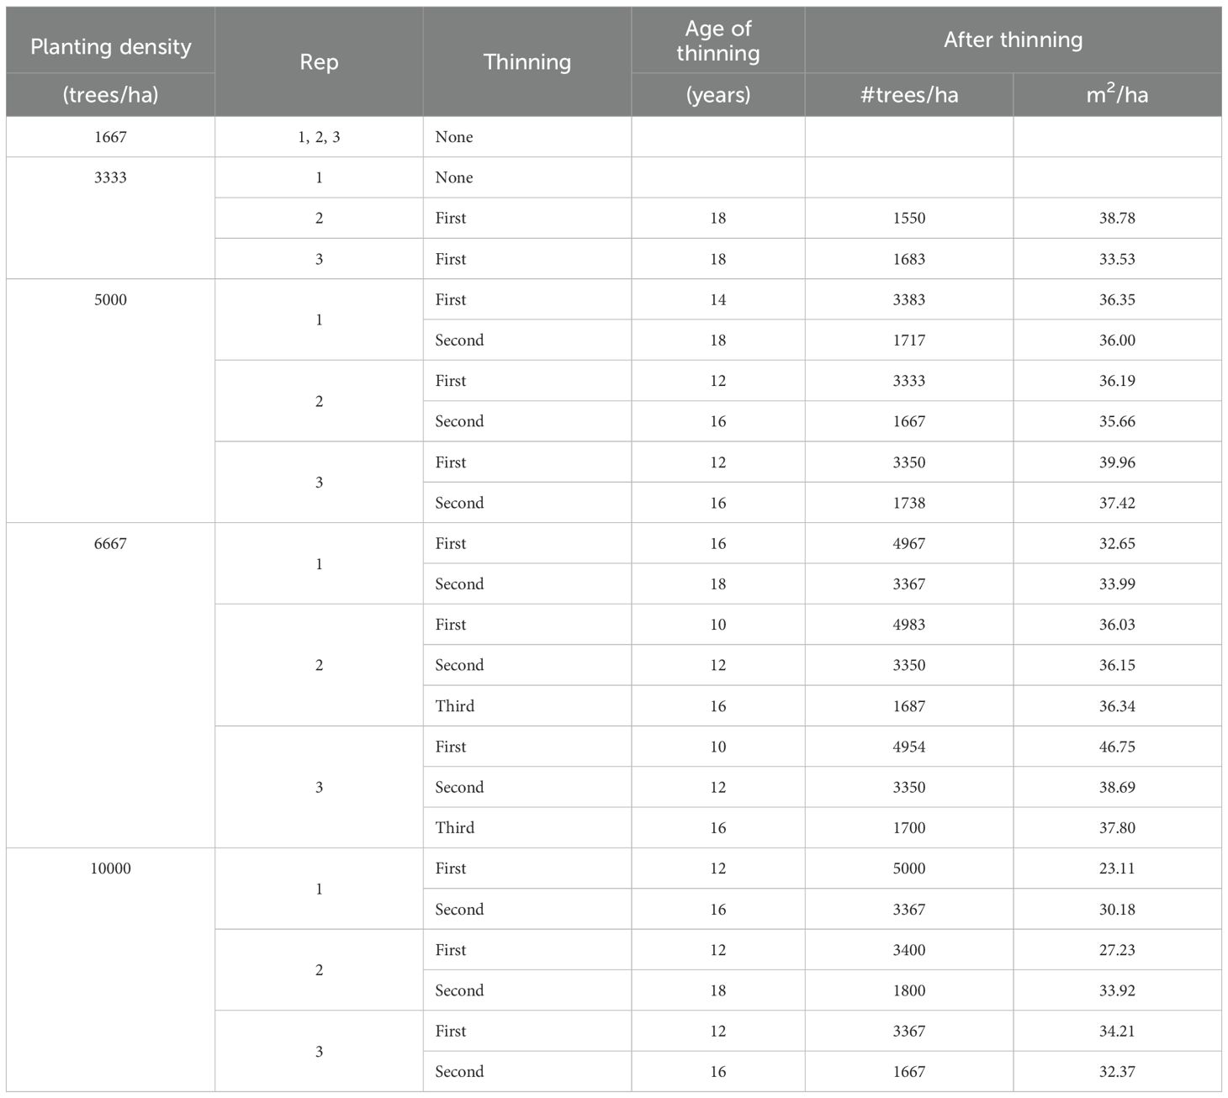Select the 5000 planting density cell
This screenshot has width=1228, height=1098.
110,299
